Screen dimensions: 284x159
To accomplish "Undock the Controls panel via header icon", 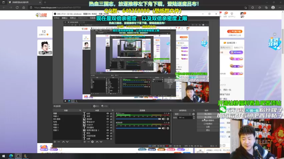I will [x=218, y=110].
